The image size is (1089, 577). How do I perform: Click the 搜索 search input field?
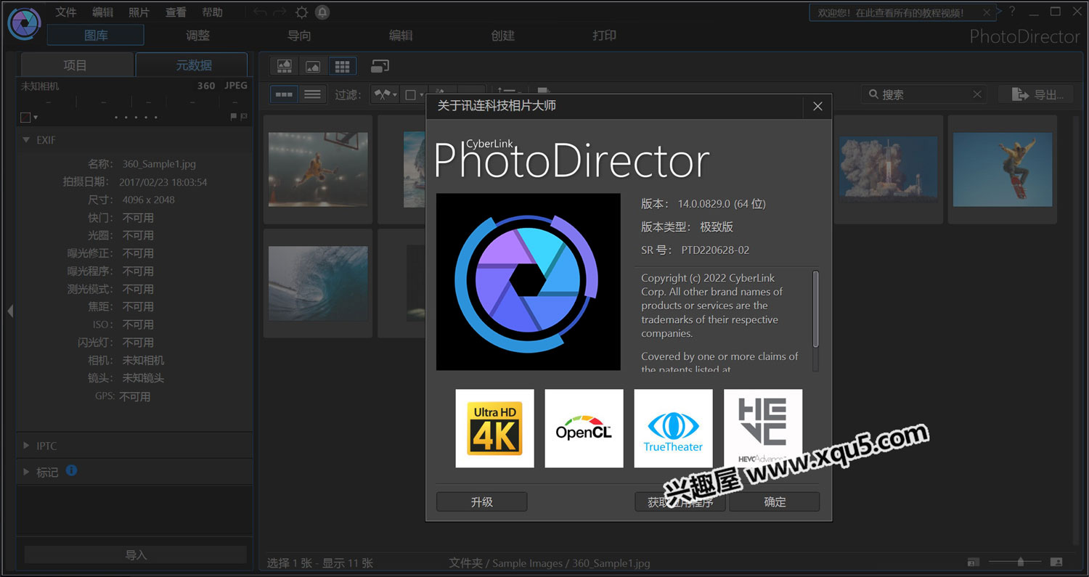pos(926,94)
